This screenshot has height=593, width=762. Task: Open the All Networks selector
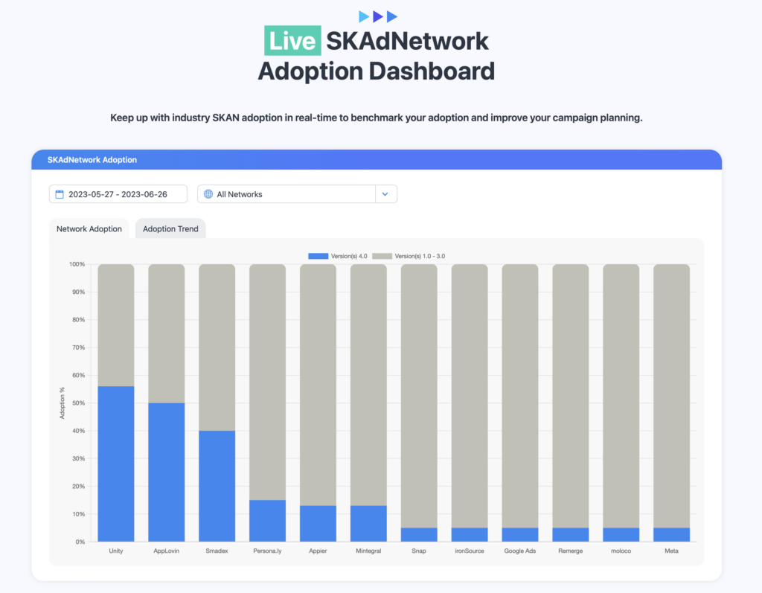(297, 194)
